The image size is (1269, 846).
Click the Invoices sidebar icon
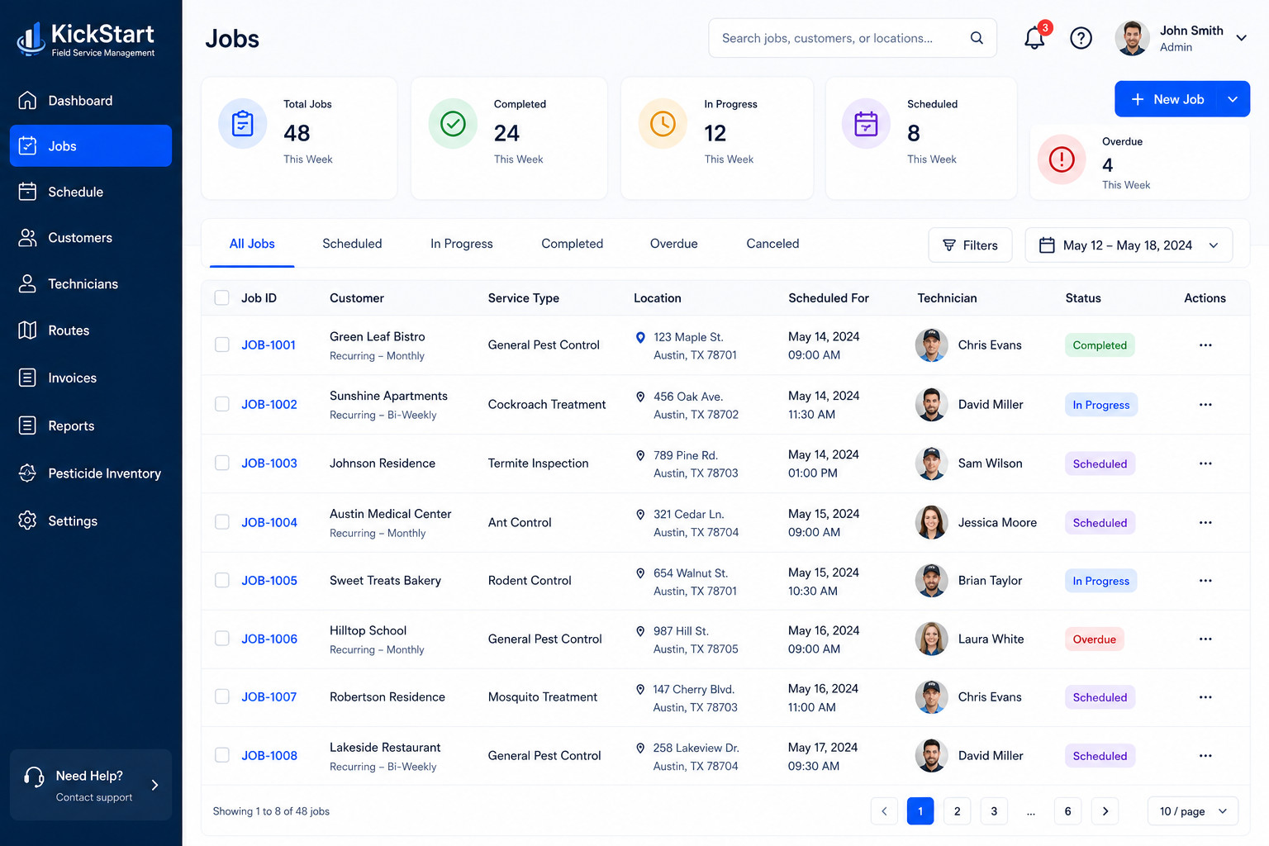pyautogui.click(x=27, y=378)
